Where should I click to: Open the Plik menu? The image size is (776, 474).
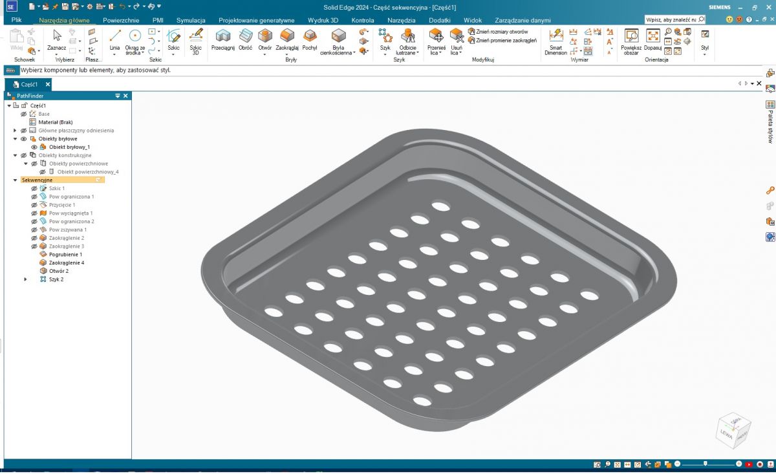pos(16,20)
